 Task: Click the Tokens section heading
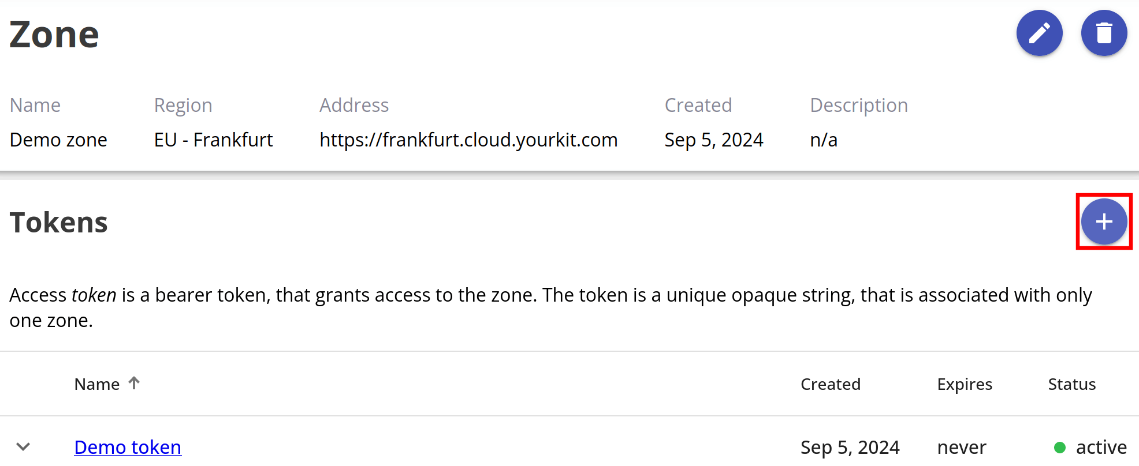coord(59,223)
